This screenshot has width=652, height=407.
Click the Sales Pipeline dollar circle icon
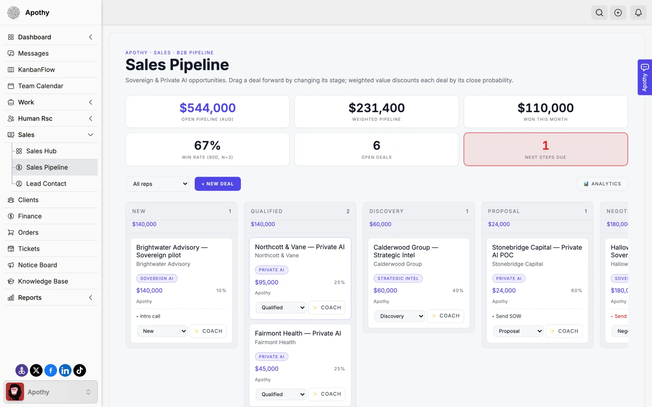tap(19, 167)
